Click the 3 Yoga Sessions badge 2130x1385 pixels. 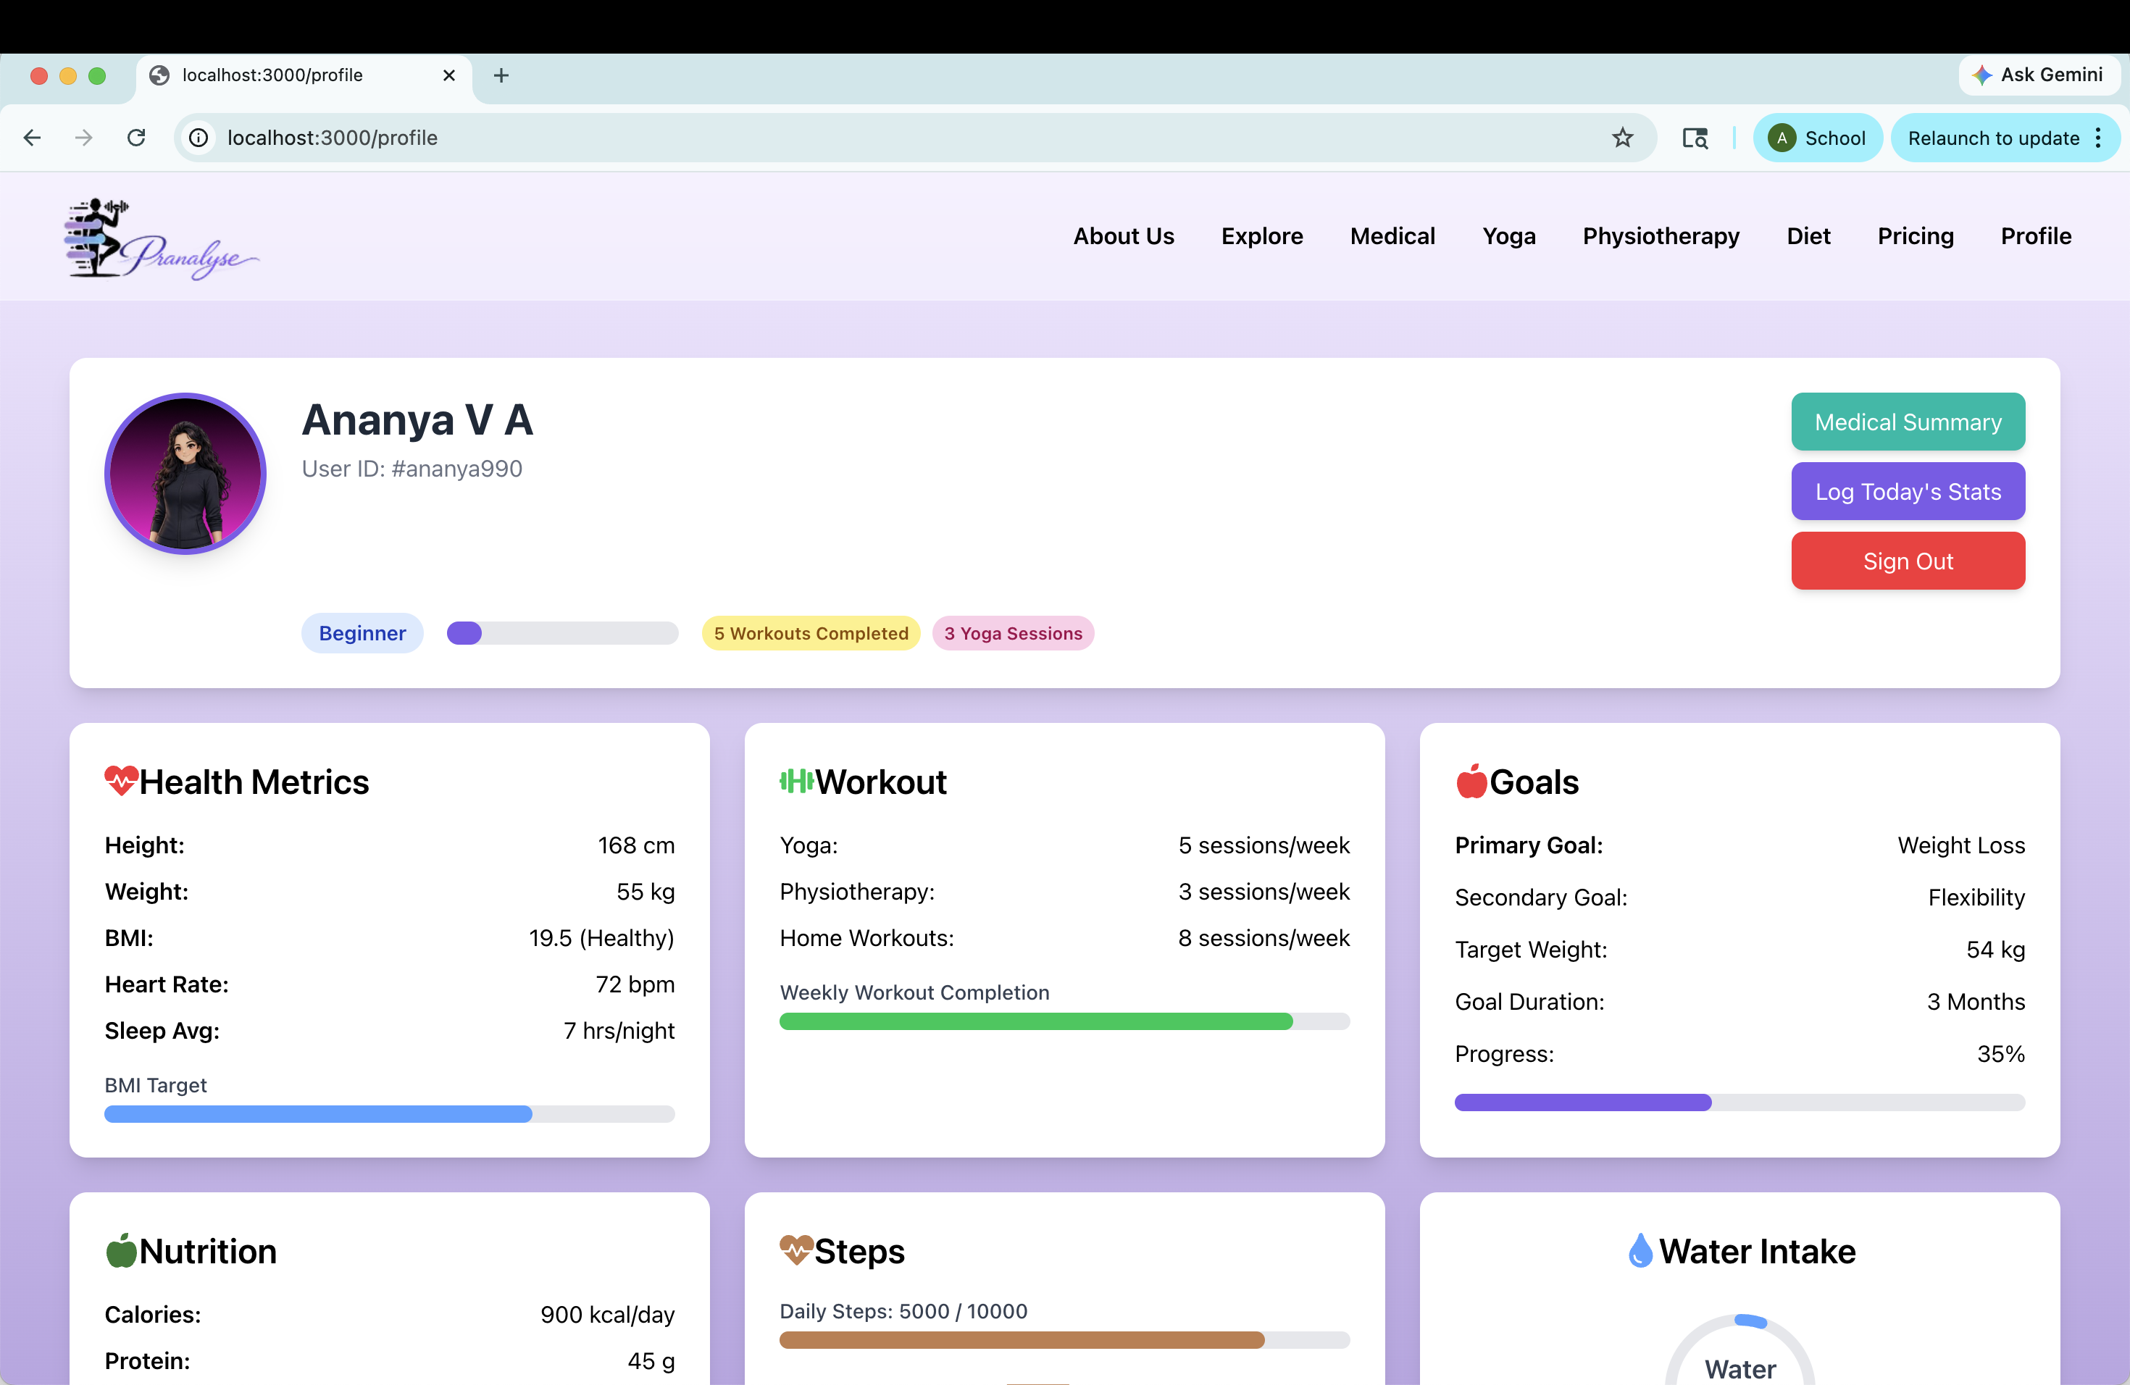(1013, 633)
